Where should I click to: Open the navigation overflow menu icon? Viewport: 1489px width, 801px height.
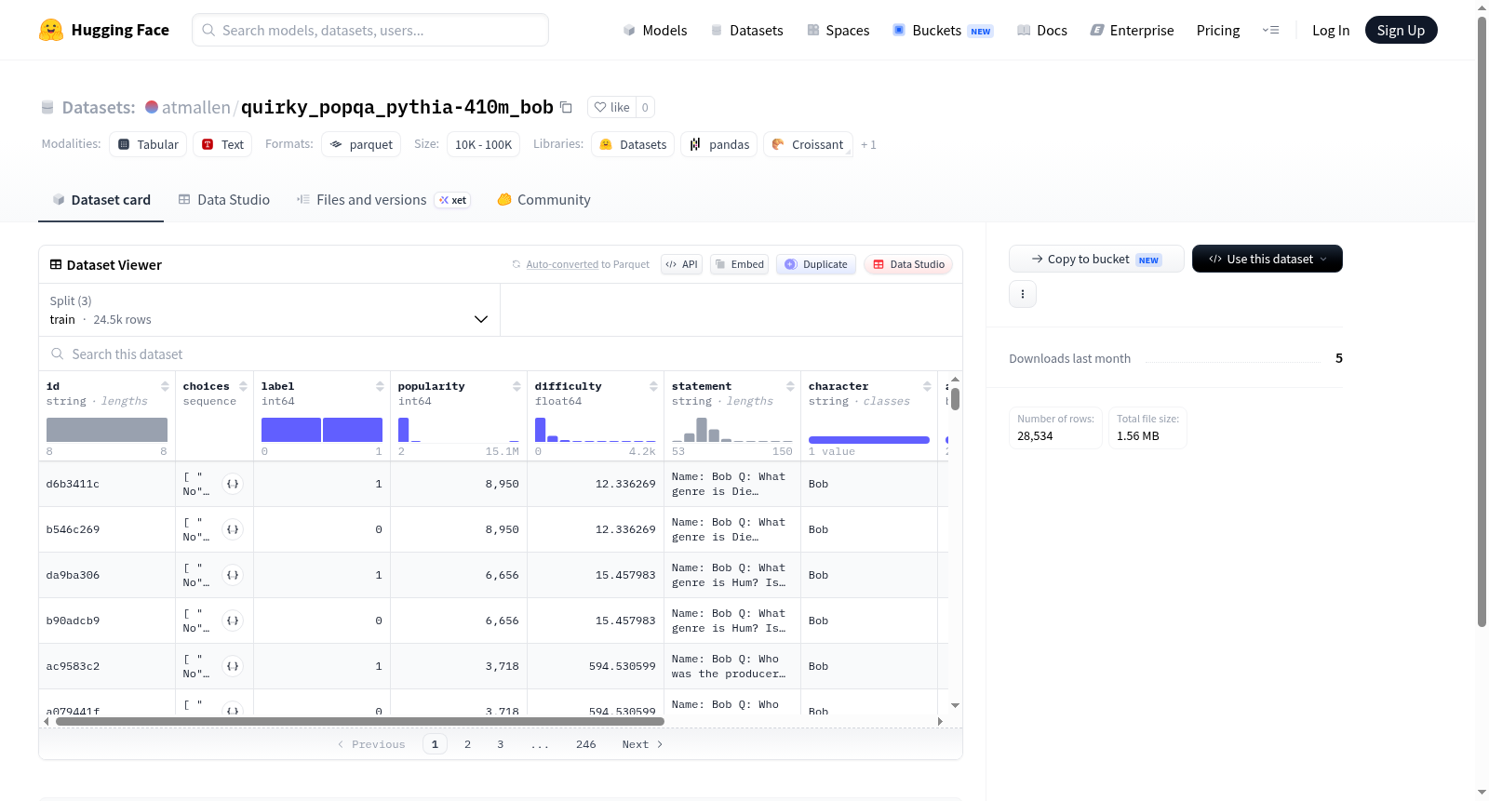point(1270,30)
